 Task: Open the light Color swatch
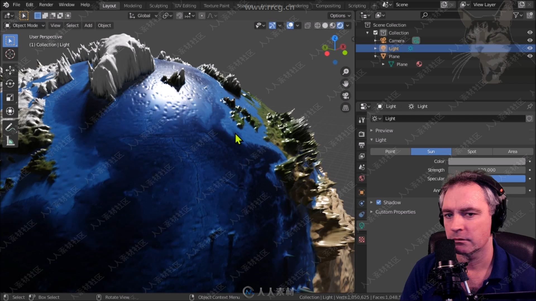[487, 161]
